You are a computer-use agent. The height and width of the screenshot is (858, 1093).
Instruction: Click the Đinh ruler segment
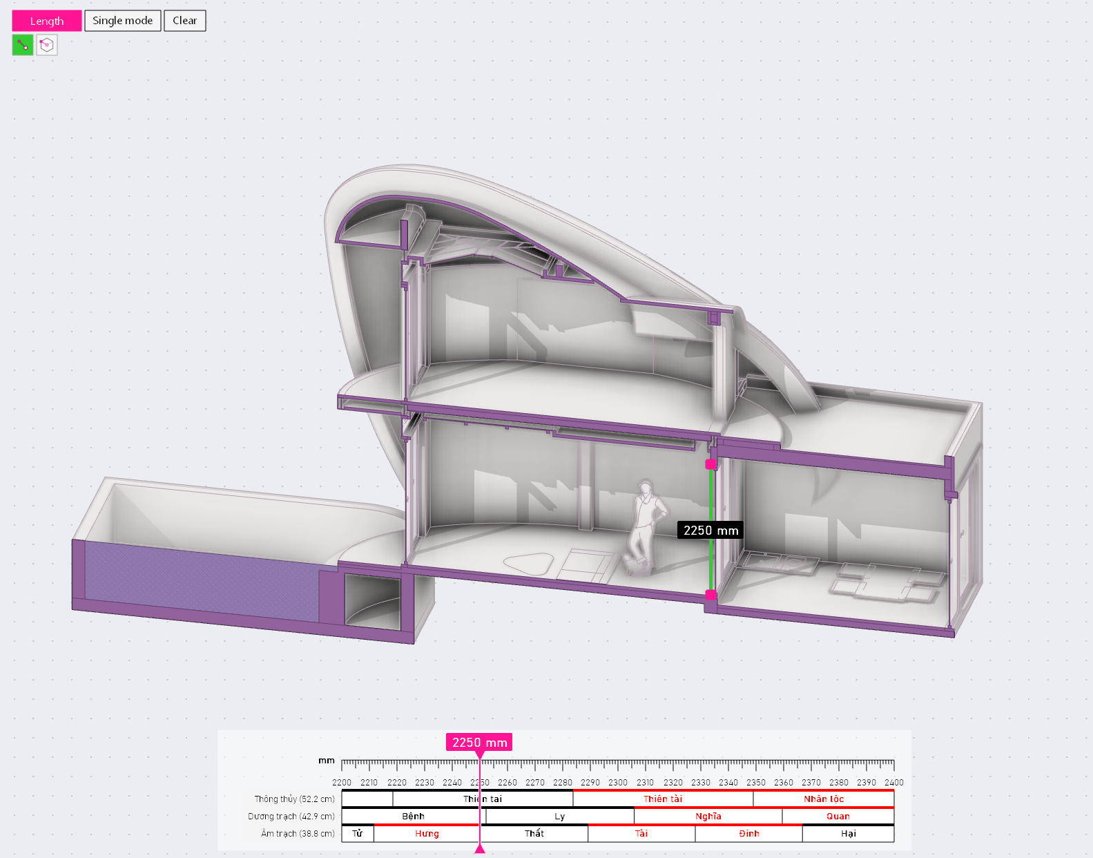tap(748, 834)
